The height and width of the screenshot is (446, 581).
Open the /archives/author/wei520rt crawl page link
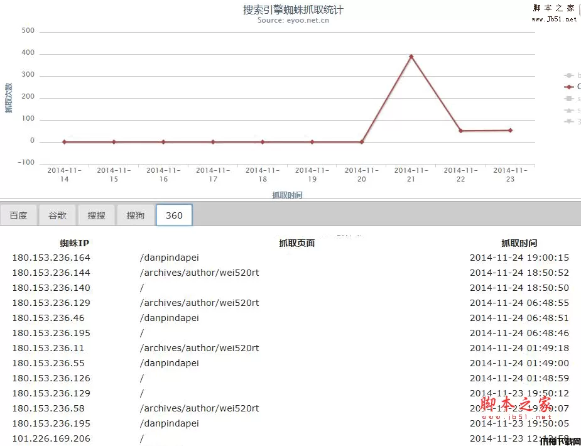200,273
